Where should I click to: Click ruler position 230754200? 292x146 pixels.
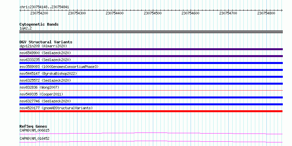(x=39, y=13)
